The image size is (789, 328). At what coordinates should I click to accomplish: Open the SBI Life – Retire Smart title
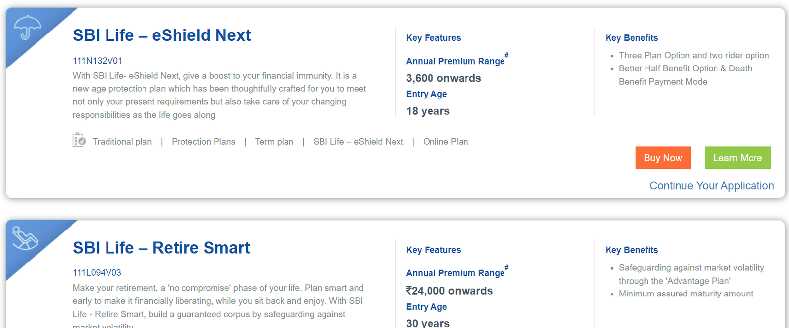[161, 248]
